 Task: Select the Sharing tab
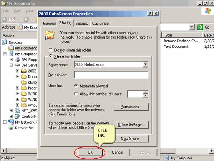coord(66,23)
